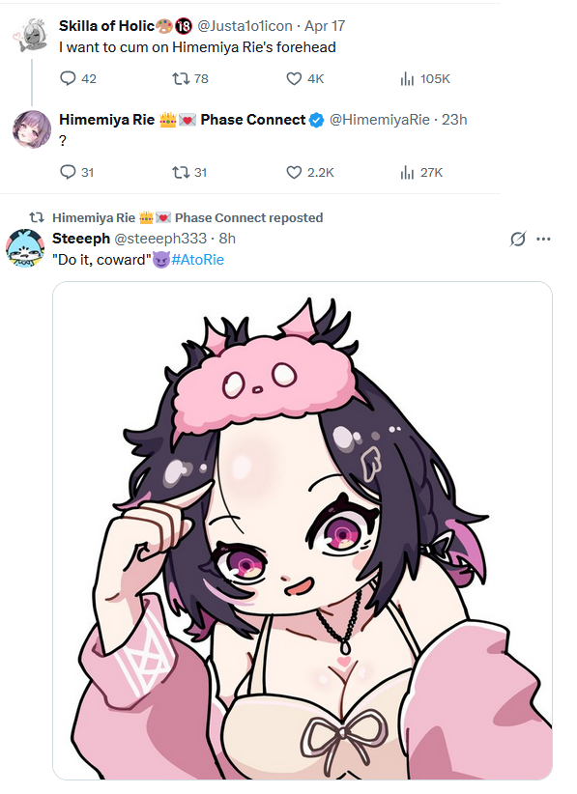Retweet Himemiya Rie's tweet with 31 reposts
Viewport: 577px width, 794px height.
[x=189, y=172]
